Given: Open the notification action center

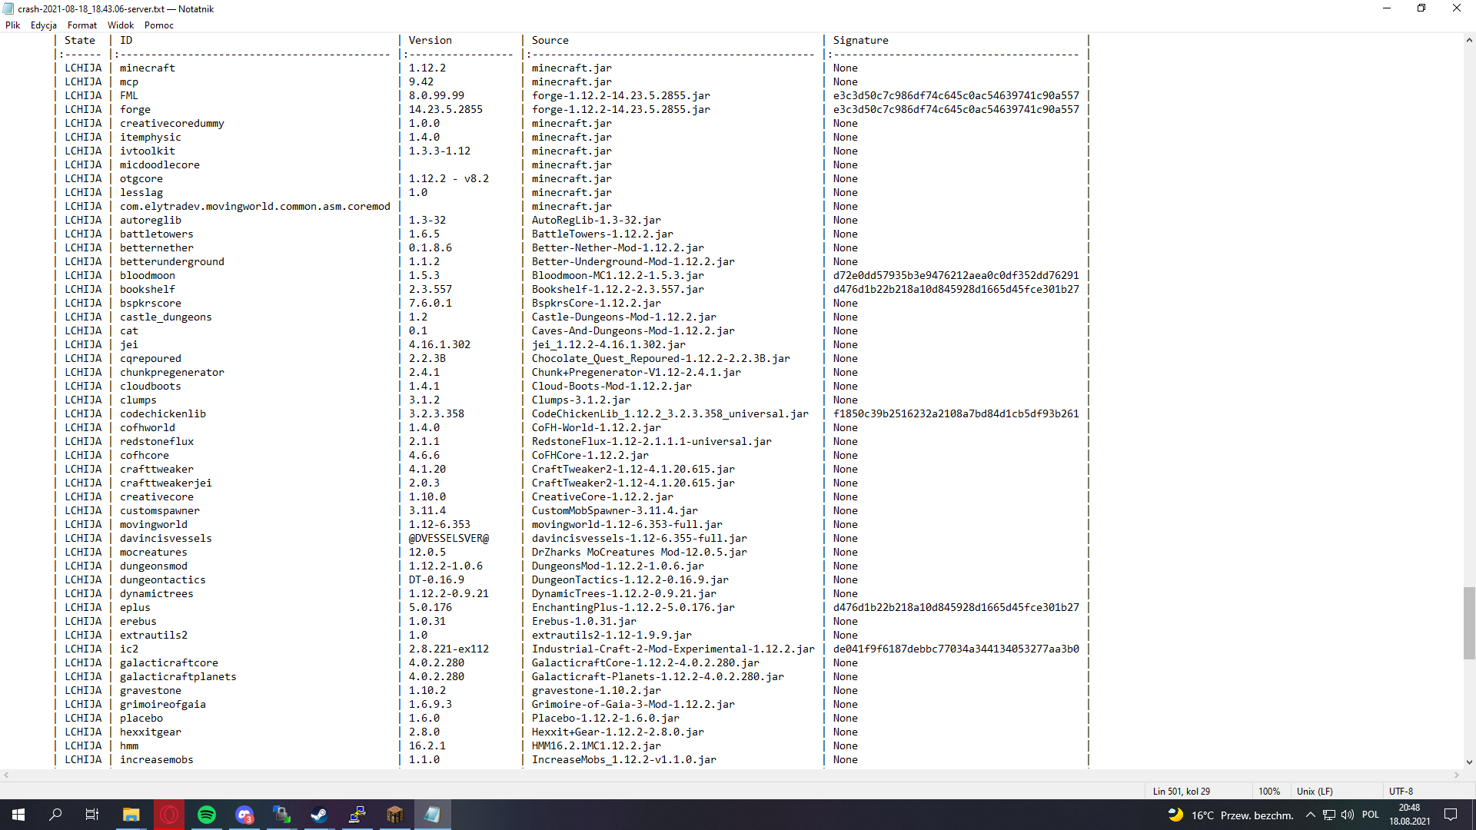Looking at the screenshot, I should (1451, 815).
